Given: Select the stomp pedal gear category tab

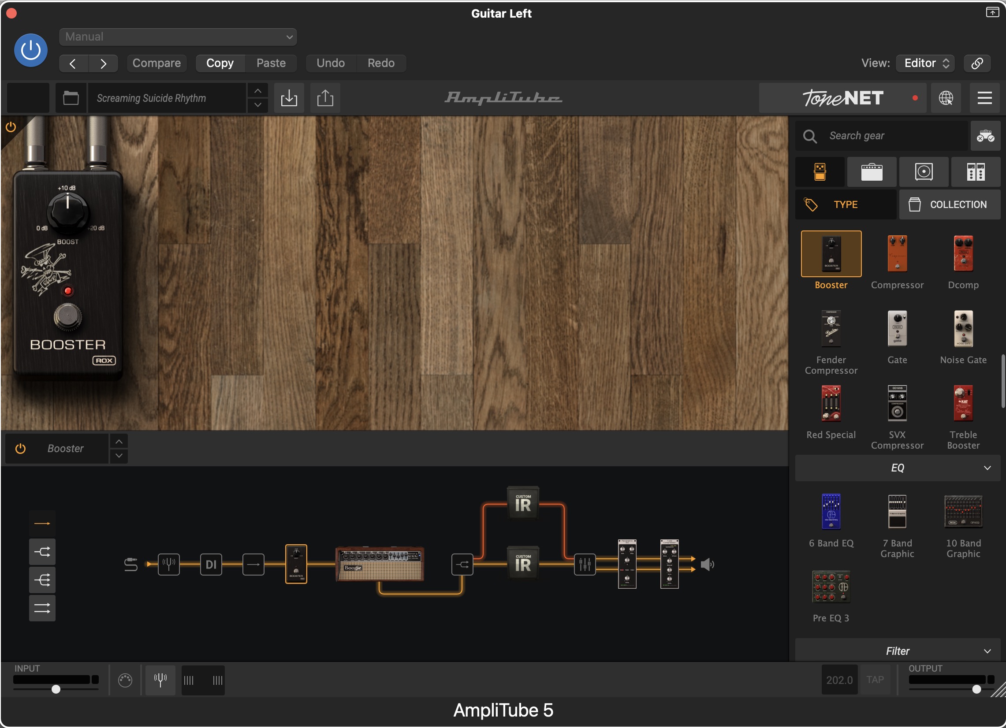Looking at the screenshot, I should (x=820, y=172).
